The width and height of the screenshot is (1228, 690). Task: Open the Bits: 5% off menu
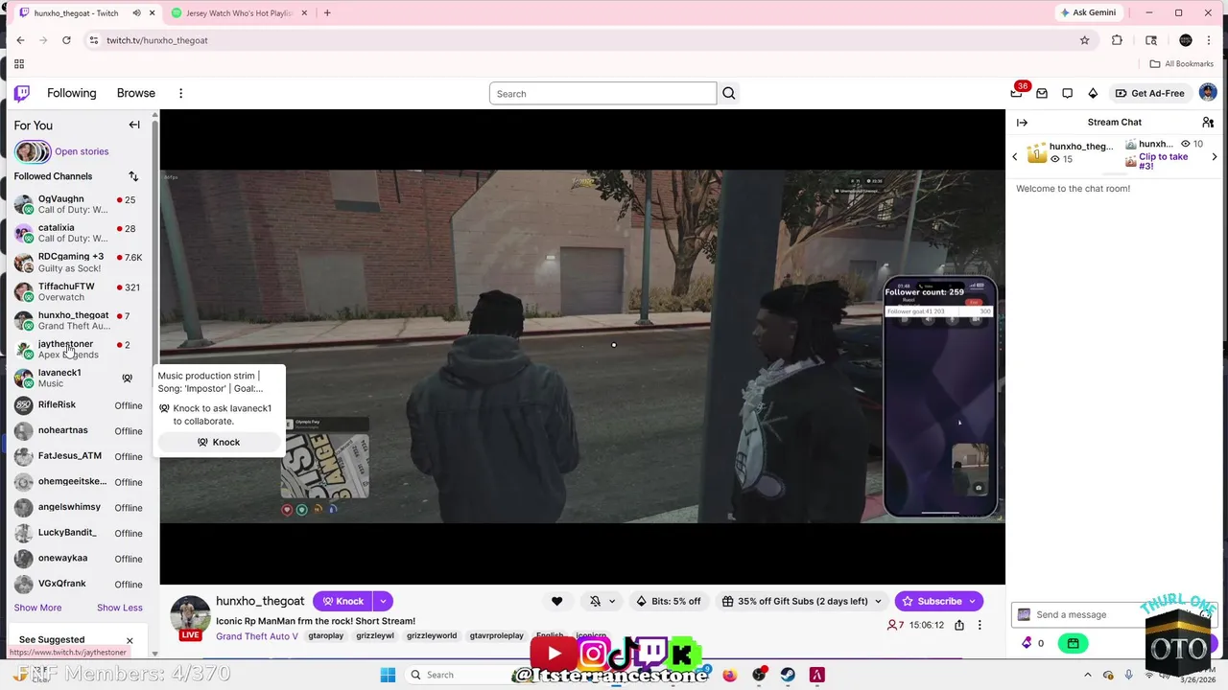[669, 601]
